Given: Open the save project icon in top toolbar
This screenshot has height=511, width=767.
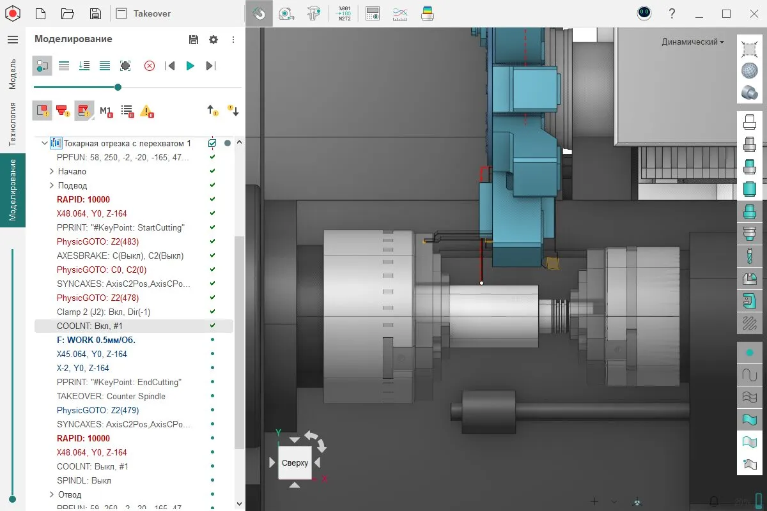Looking at the screenshot, I should tap(95, 13).
